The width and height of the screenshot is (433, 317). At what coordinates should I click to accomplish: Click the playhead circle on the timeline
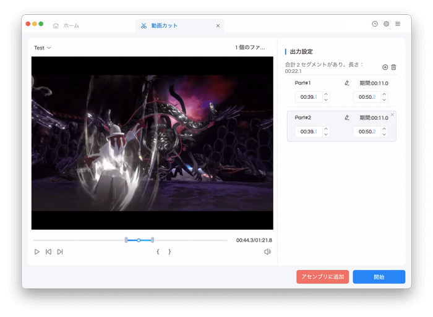(139, 240)
